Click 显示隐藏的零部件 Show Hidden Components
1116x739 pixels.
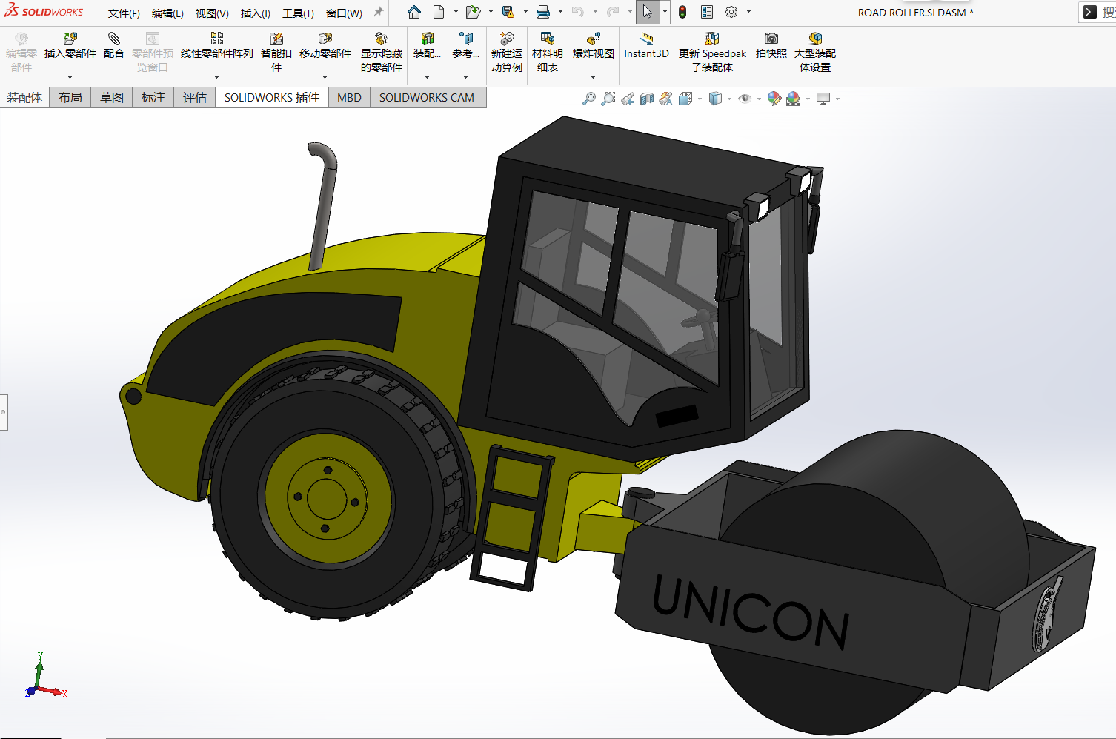[382, 52]
